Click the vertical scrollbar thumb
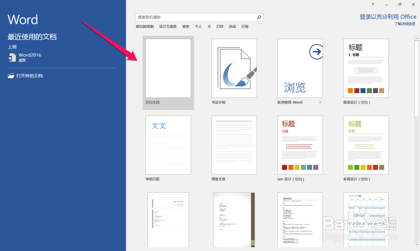The image size is (420, 251). (417, 79)
